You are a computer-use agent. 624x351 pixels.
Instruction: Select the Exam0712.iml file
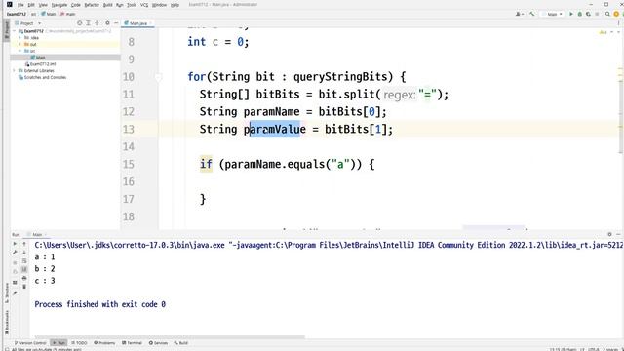click(x=40, y=64)
